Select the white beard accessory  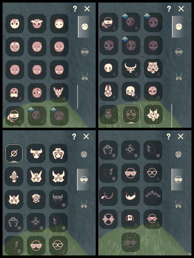click(x=130, y=196)
